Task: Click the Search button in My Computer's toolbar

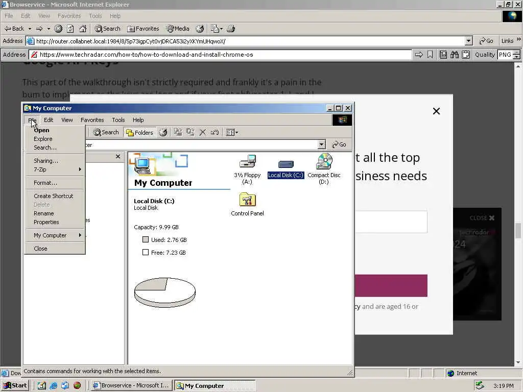Action: tap(106, 133)
